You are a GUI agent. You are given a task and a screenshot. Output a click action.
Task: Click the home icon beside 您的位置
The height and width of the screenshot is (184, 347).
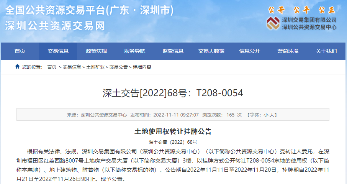[x=17, y=67]
